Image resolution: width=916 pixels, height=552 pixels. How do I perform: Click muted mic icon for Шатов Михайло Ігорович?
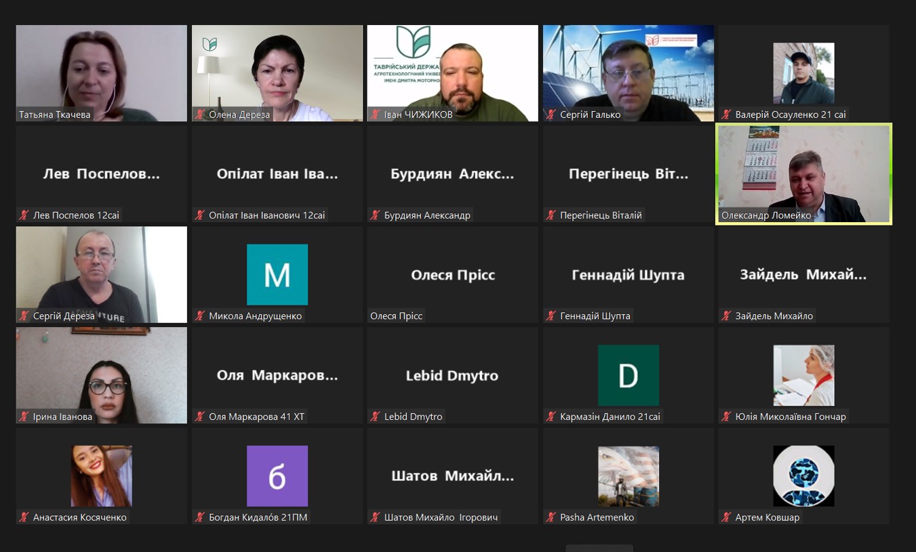[376, 517]
